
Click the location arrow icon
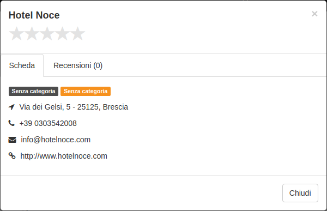point(11,107)
